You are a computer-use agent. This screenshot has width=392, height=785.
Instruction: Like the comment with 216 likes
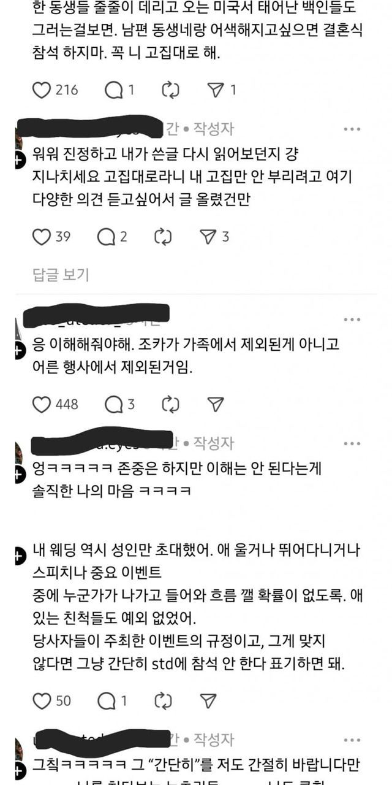click(41, 90)
